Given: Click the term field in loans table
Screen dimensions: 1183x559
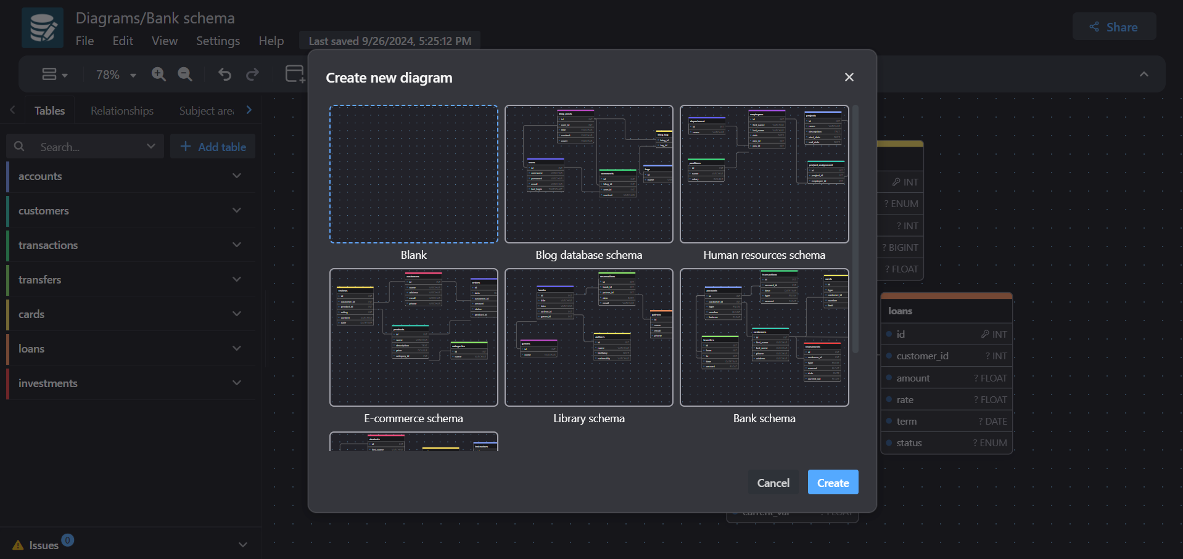Looking at the screenshot, I should (947, 421).
